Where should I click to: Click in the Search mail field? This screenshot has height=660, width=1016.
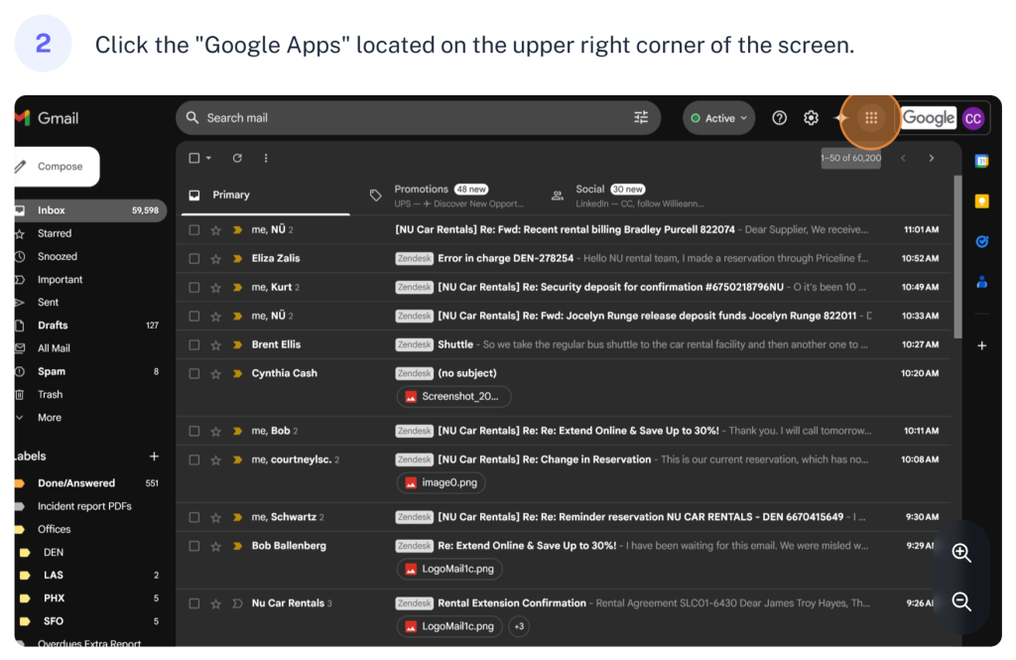[x=397, y=118]
